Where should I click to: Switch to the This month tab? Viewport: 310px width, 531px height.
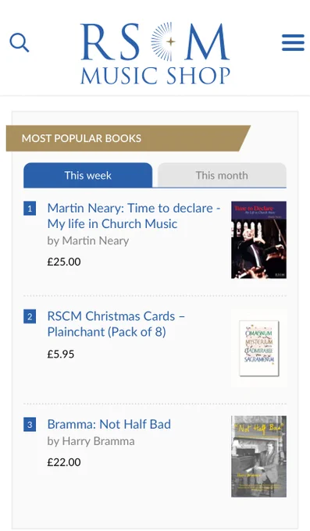[x=222, y=176]
